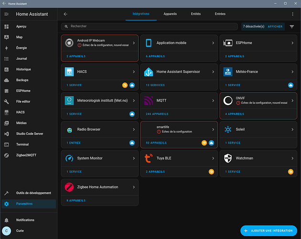Expand the HACS card chevron

(x=134, y=72)
